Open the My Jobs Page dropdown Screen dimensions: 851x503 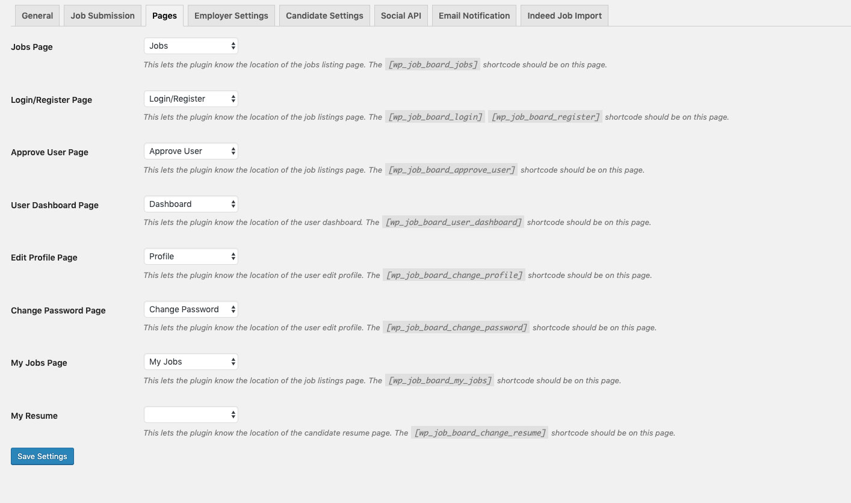pyautogui.click(x=191, y=362)
